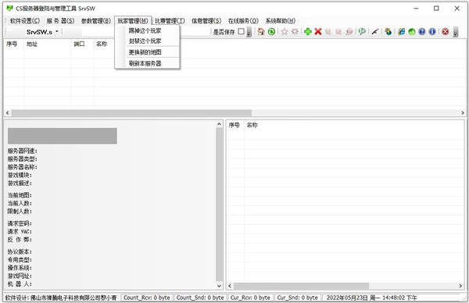This screenshot has height=303, width=469.
Task: Expand the toolbar overflow at the far right
Action: pyautogui.click(x=456, y=32)
